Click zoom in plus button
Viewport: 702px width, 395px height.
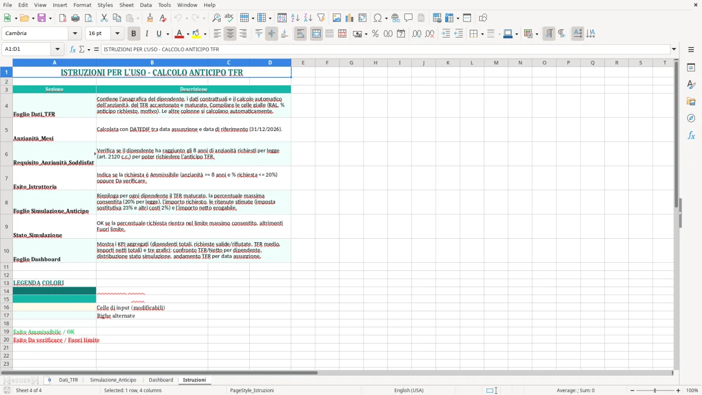(x=679, y=390)
